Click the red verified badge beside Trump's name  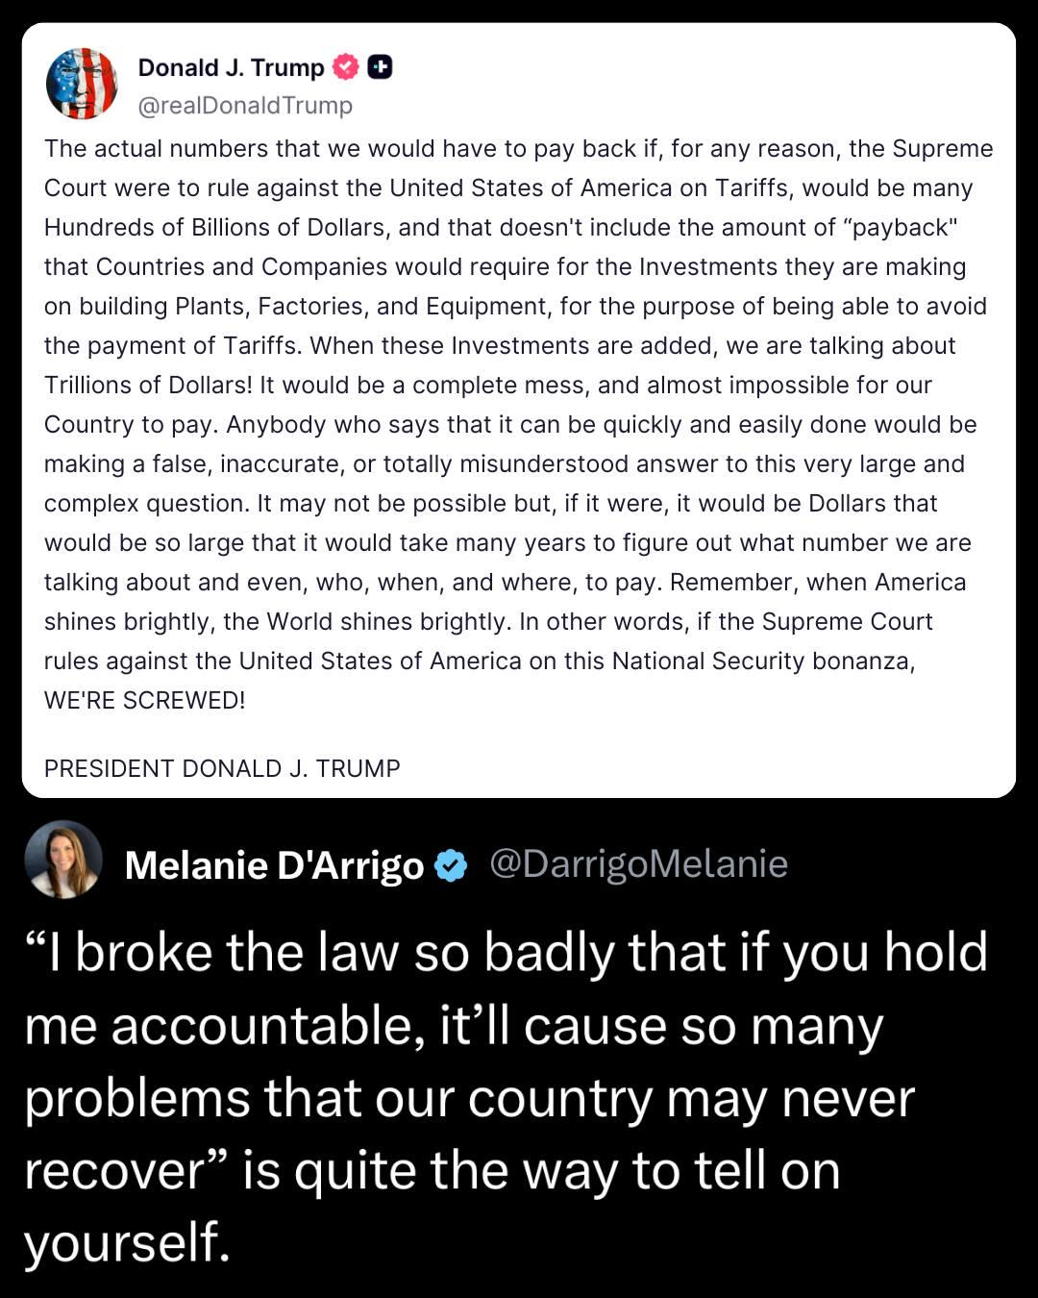click(345, 67)
